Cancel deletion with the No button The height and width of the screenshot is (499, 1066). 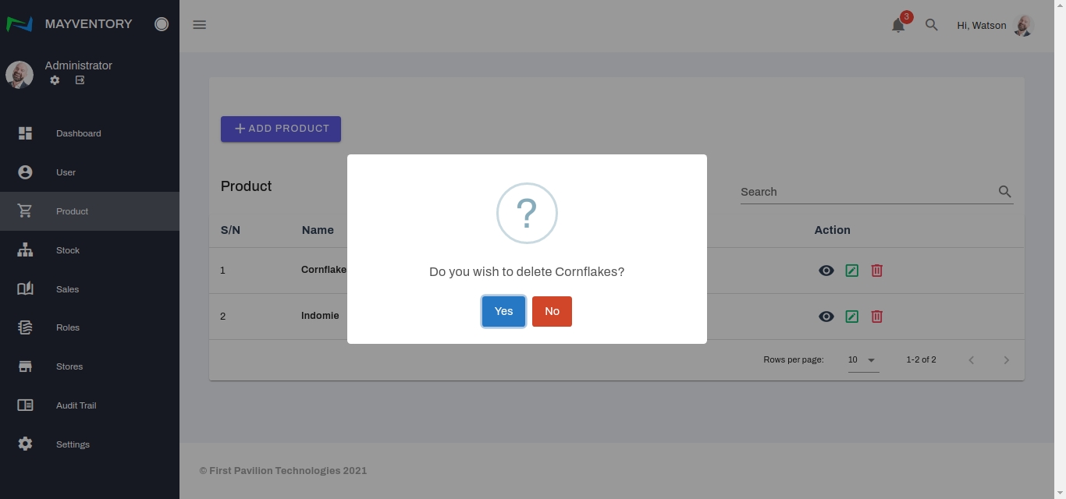552,311
